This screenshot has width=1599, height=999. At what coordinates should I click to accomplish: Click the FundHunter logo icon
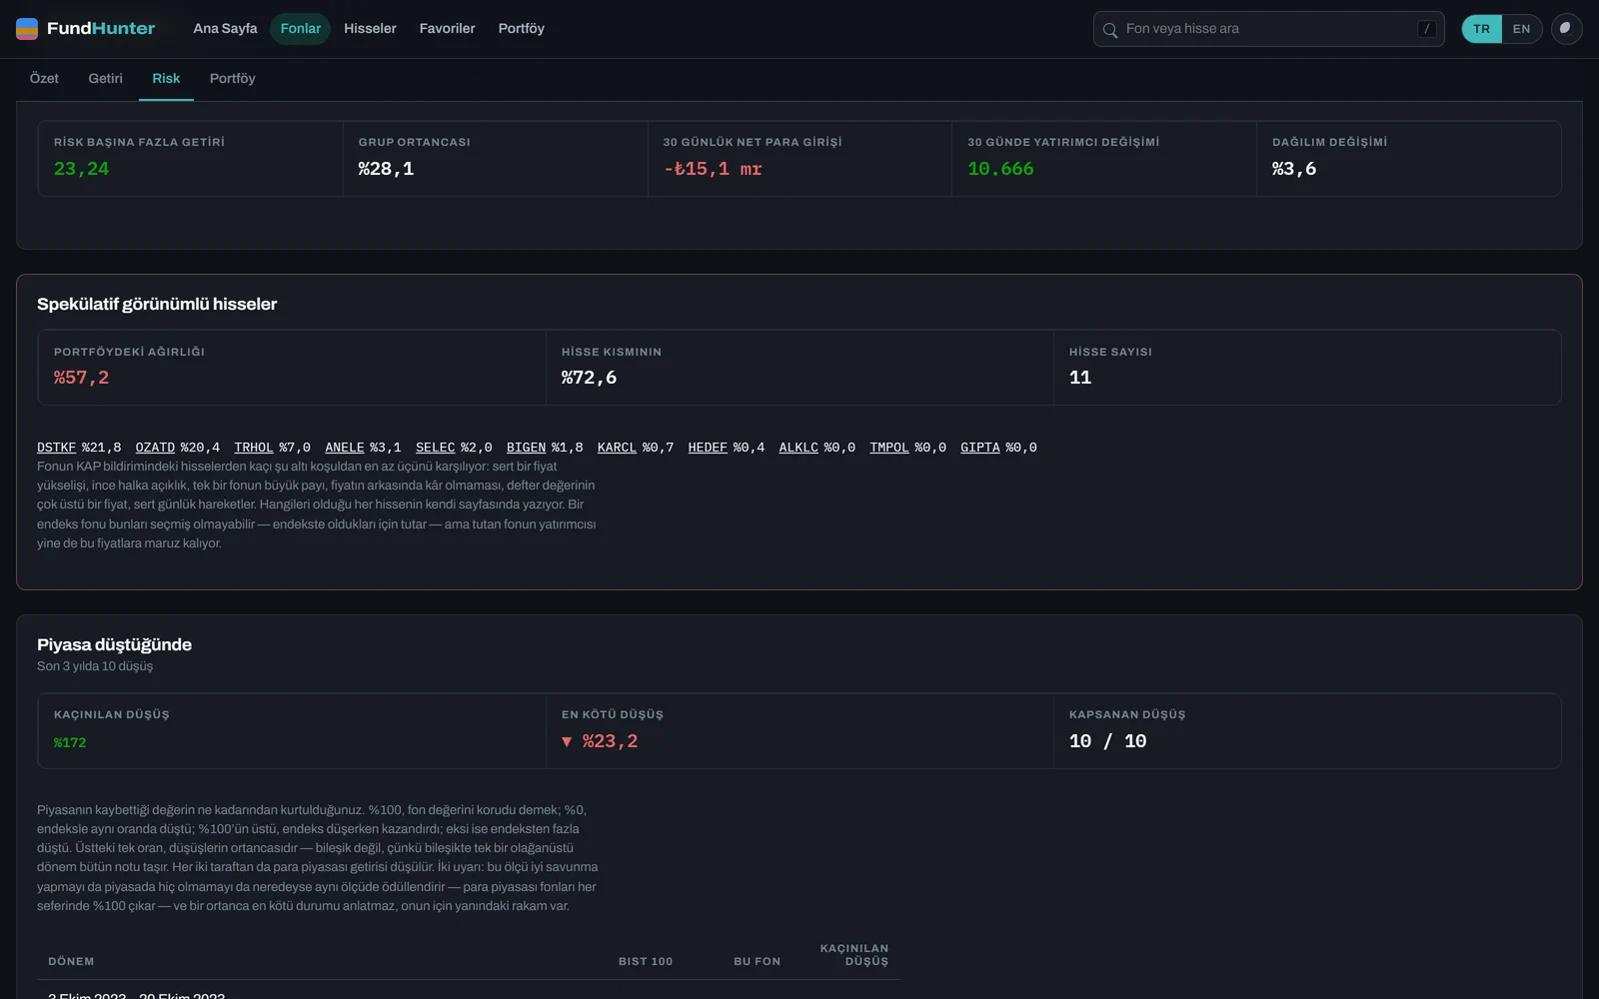(x=27, y=28)
